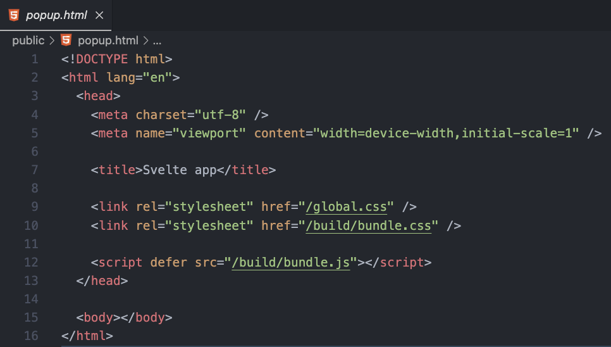This screenshot has width=611, height=347.
Task: Follow the /build/bundle.js link
Action: [291, 262]
